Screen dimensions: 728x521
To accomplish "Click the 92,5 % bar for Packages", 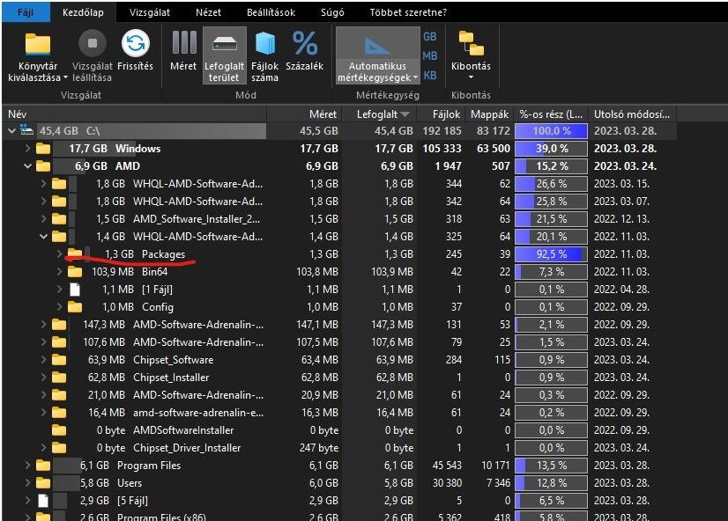I will [551, 254].
